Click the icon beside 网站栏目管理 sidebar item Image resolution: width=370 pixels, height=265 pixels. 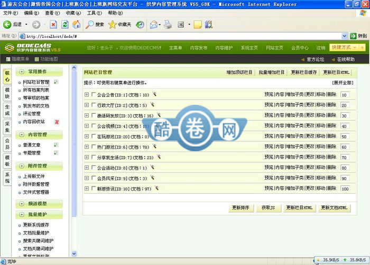(56, 82)
